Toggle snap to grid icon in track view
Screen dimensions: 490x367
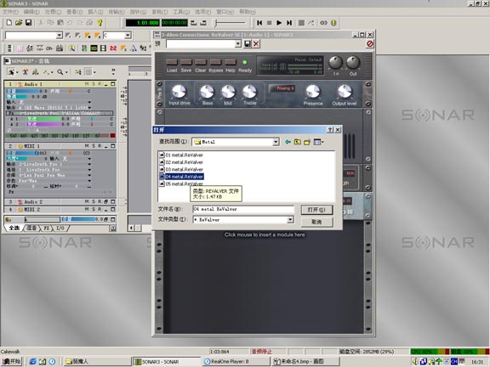tap(88, 72)
